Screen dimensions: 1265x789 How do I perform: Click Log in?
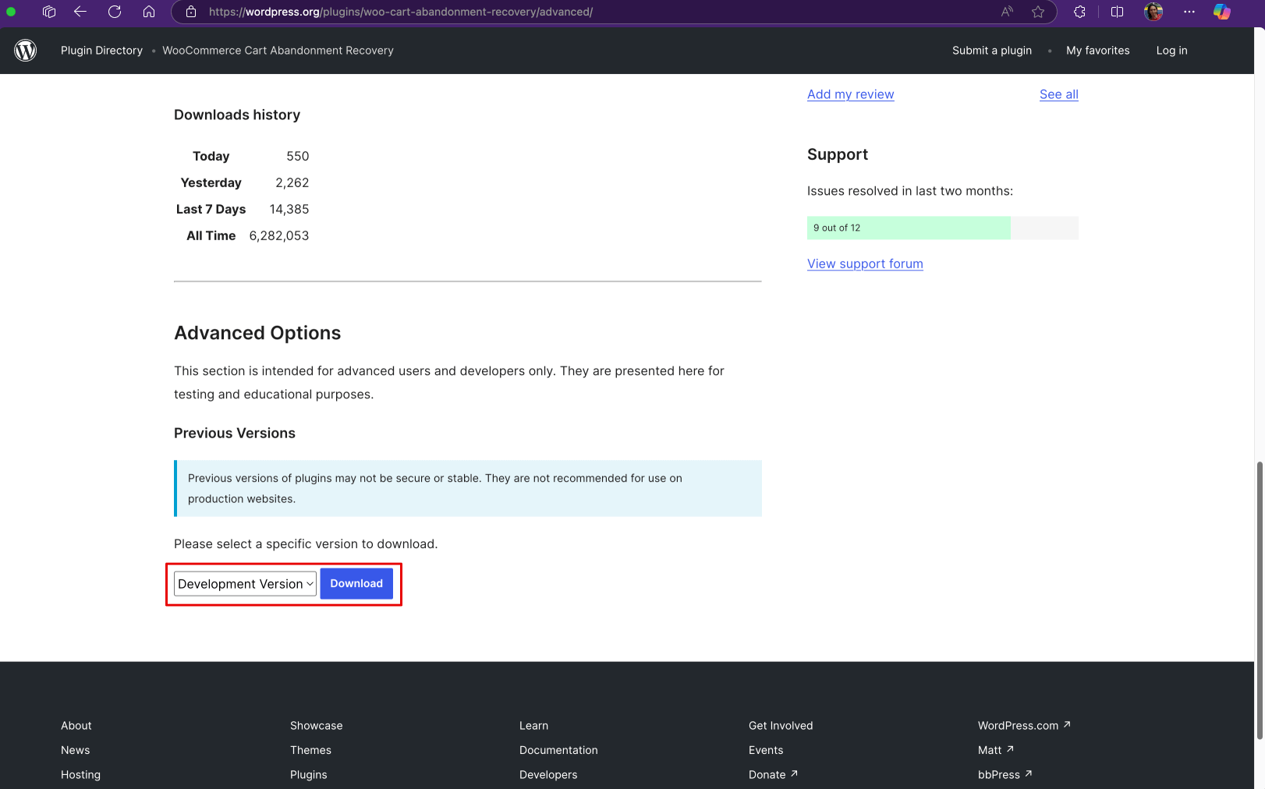pos(1172,51)
